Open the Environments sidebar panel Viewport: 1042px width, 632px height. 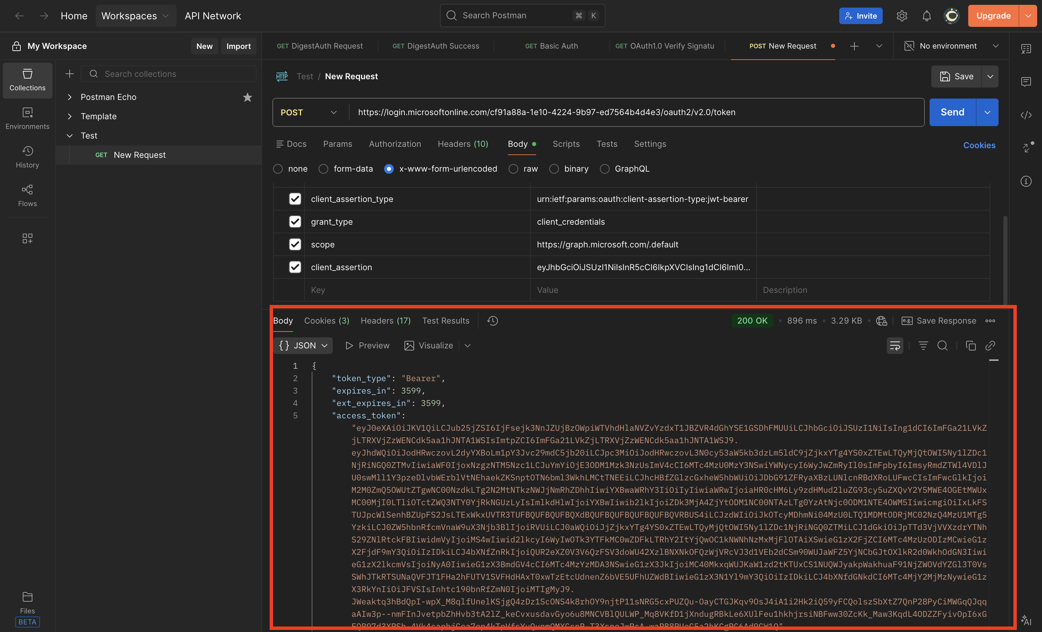pyautogui.click(x=28, y=118)
